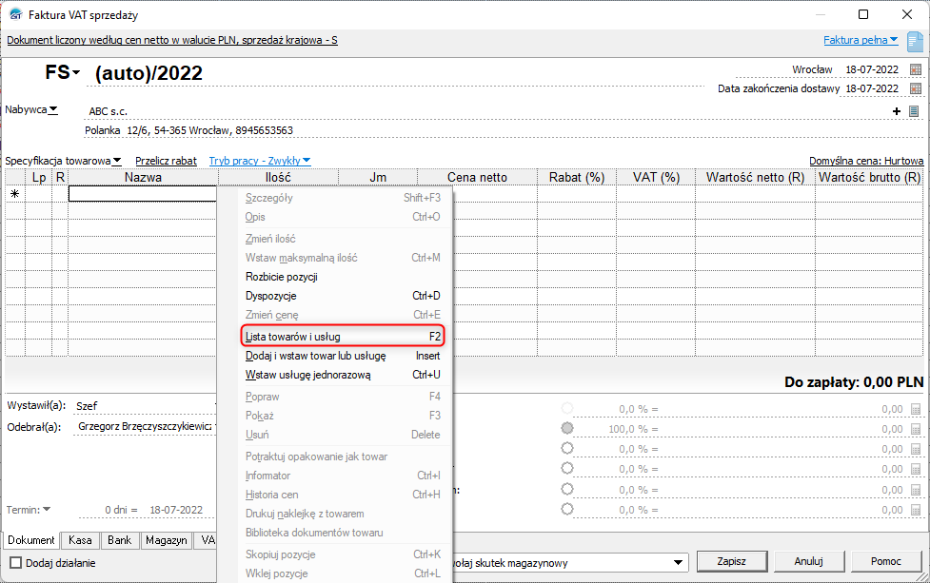930x583 pixels.
Task: Click the Przelicz rabat link
Action: (166, 161)
